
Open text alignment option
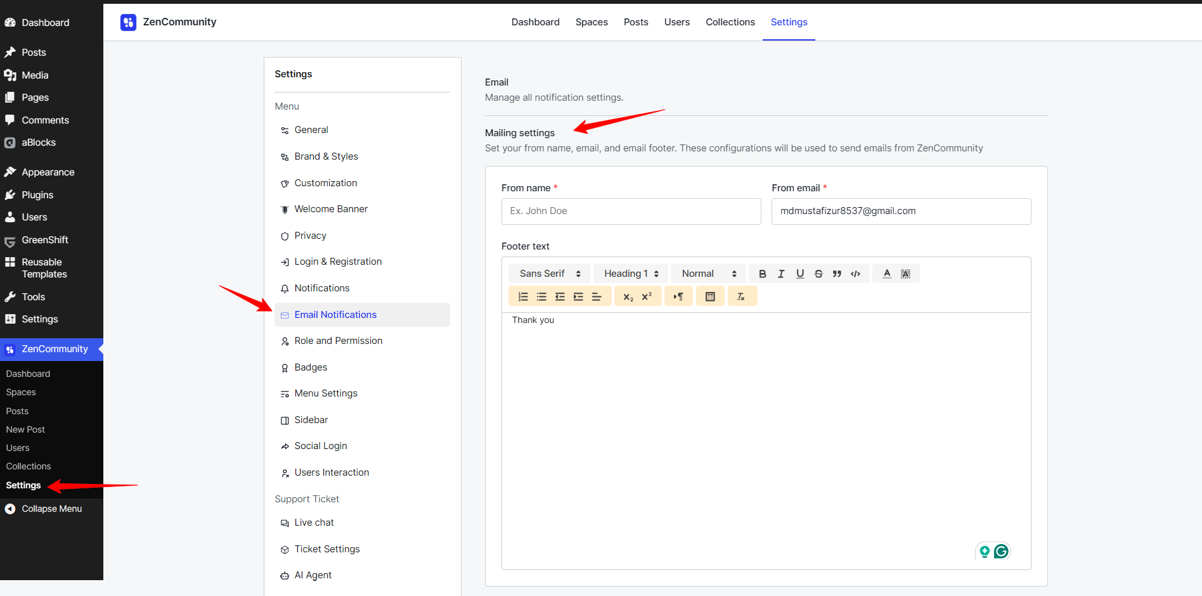point(597,296)
